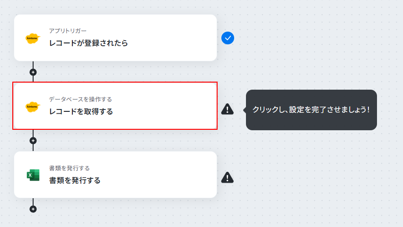Click warning icon beside 書類を発行する card

228,177
